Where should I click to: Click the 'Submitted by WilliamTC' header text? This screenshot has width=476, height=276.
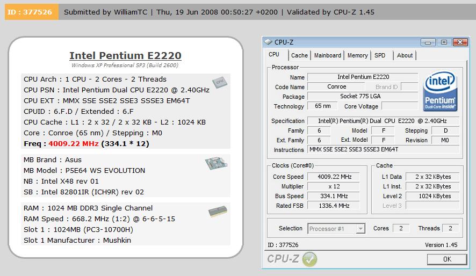point(106,12)
